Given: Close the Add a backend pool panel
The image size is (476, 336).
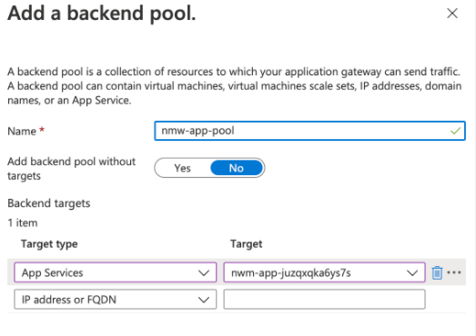Looking at the screenshot, I should tap(452, 14).
